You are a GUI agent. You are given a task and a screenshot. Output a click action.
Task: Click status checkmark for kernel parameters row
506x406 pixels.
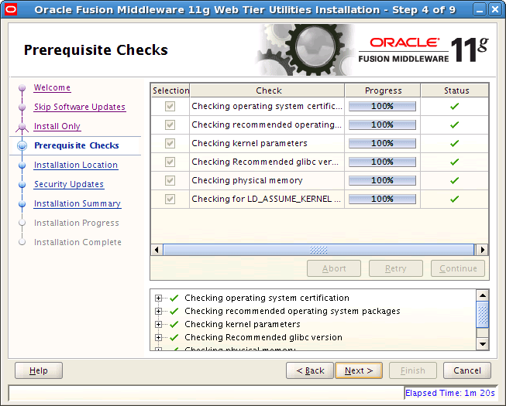pyautogui.click(x=454, y=143)
